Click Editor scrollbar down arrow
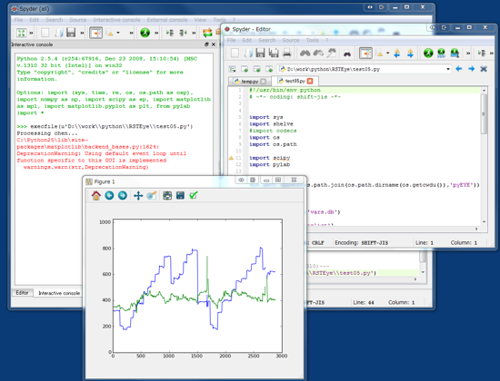The height and width of the screenshot is (381, 500). (484, 222)
